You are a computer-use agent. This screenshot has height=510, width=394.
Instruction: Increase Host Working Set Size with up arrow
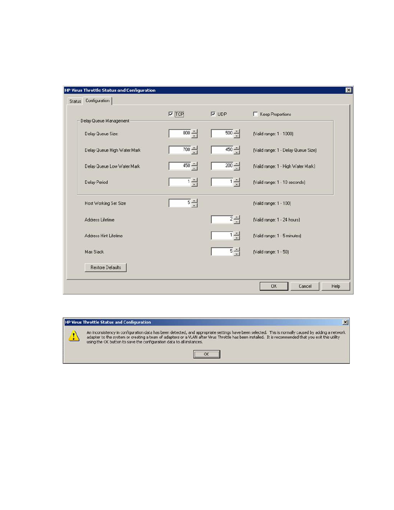[x=195, y=201]
